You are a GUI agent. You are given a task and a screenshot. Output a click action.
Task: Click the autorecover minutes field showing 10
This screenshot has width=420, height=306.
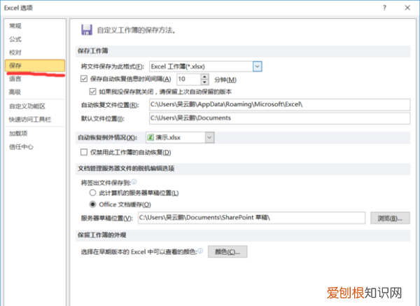click(x=188, y=79)
